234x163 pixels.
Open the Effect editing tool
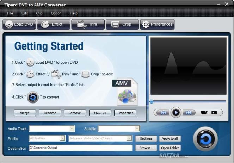(x=54, y=24)
